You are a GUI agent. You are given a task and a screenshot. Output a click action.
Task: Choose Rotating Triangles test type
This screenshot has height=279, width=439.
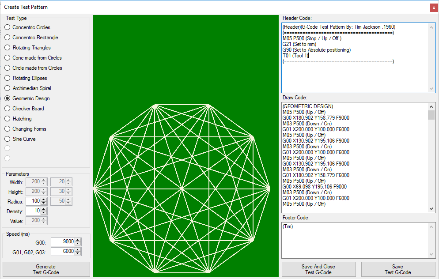click(x=28, y=47)
